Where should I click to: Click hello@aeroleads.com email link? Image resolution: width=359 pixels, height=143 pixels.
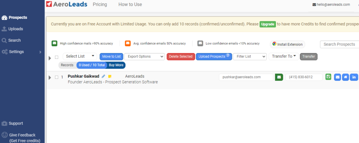click(x=331, y=5)
